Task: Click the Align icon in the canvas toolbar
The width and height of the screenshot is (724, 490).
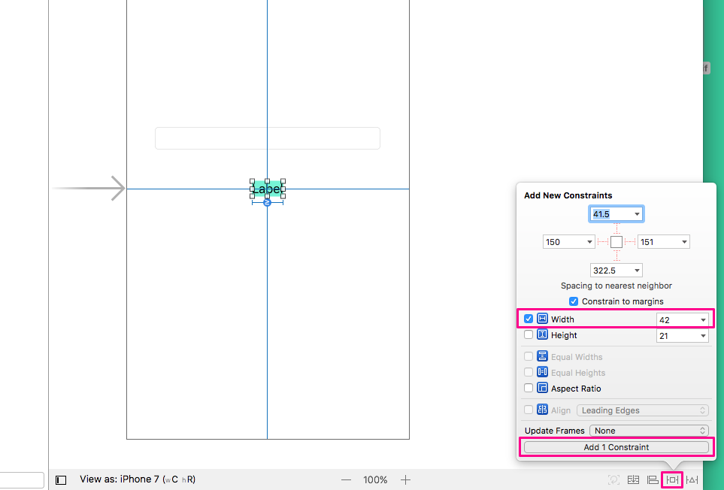Action: (x=653, y=479)
